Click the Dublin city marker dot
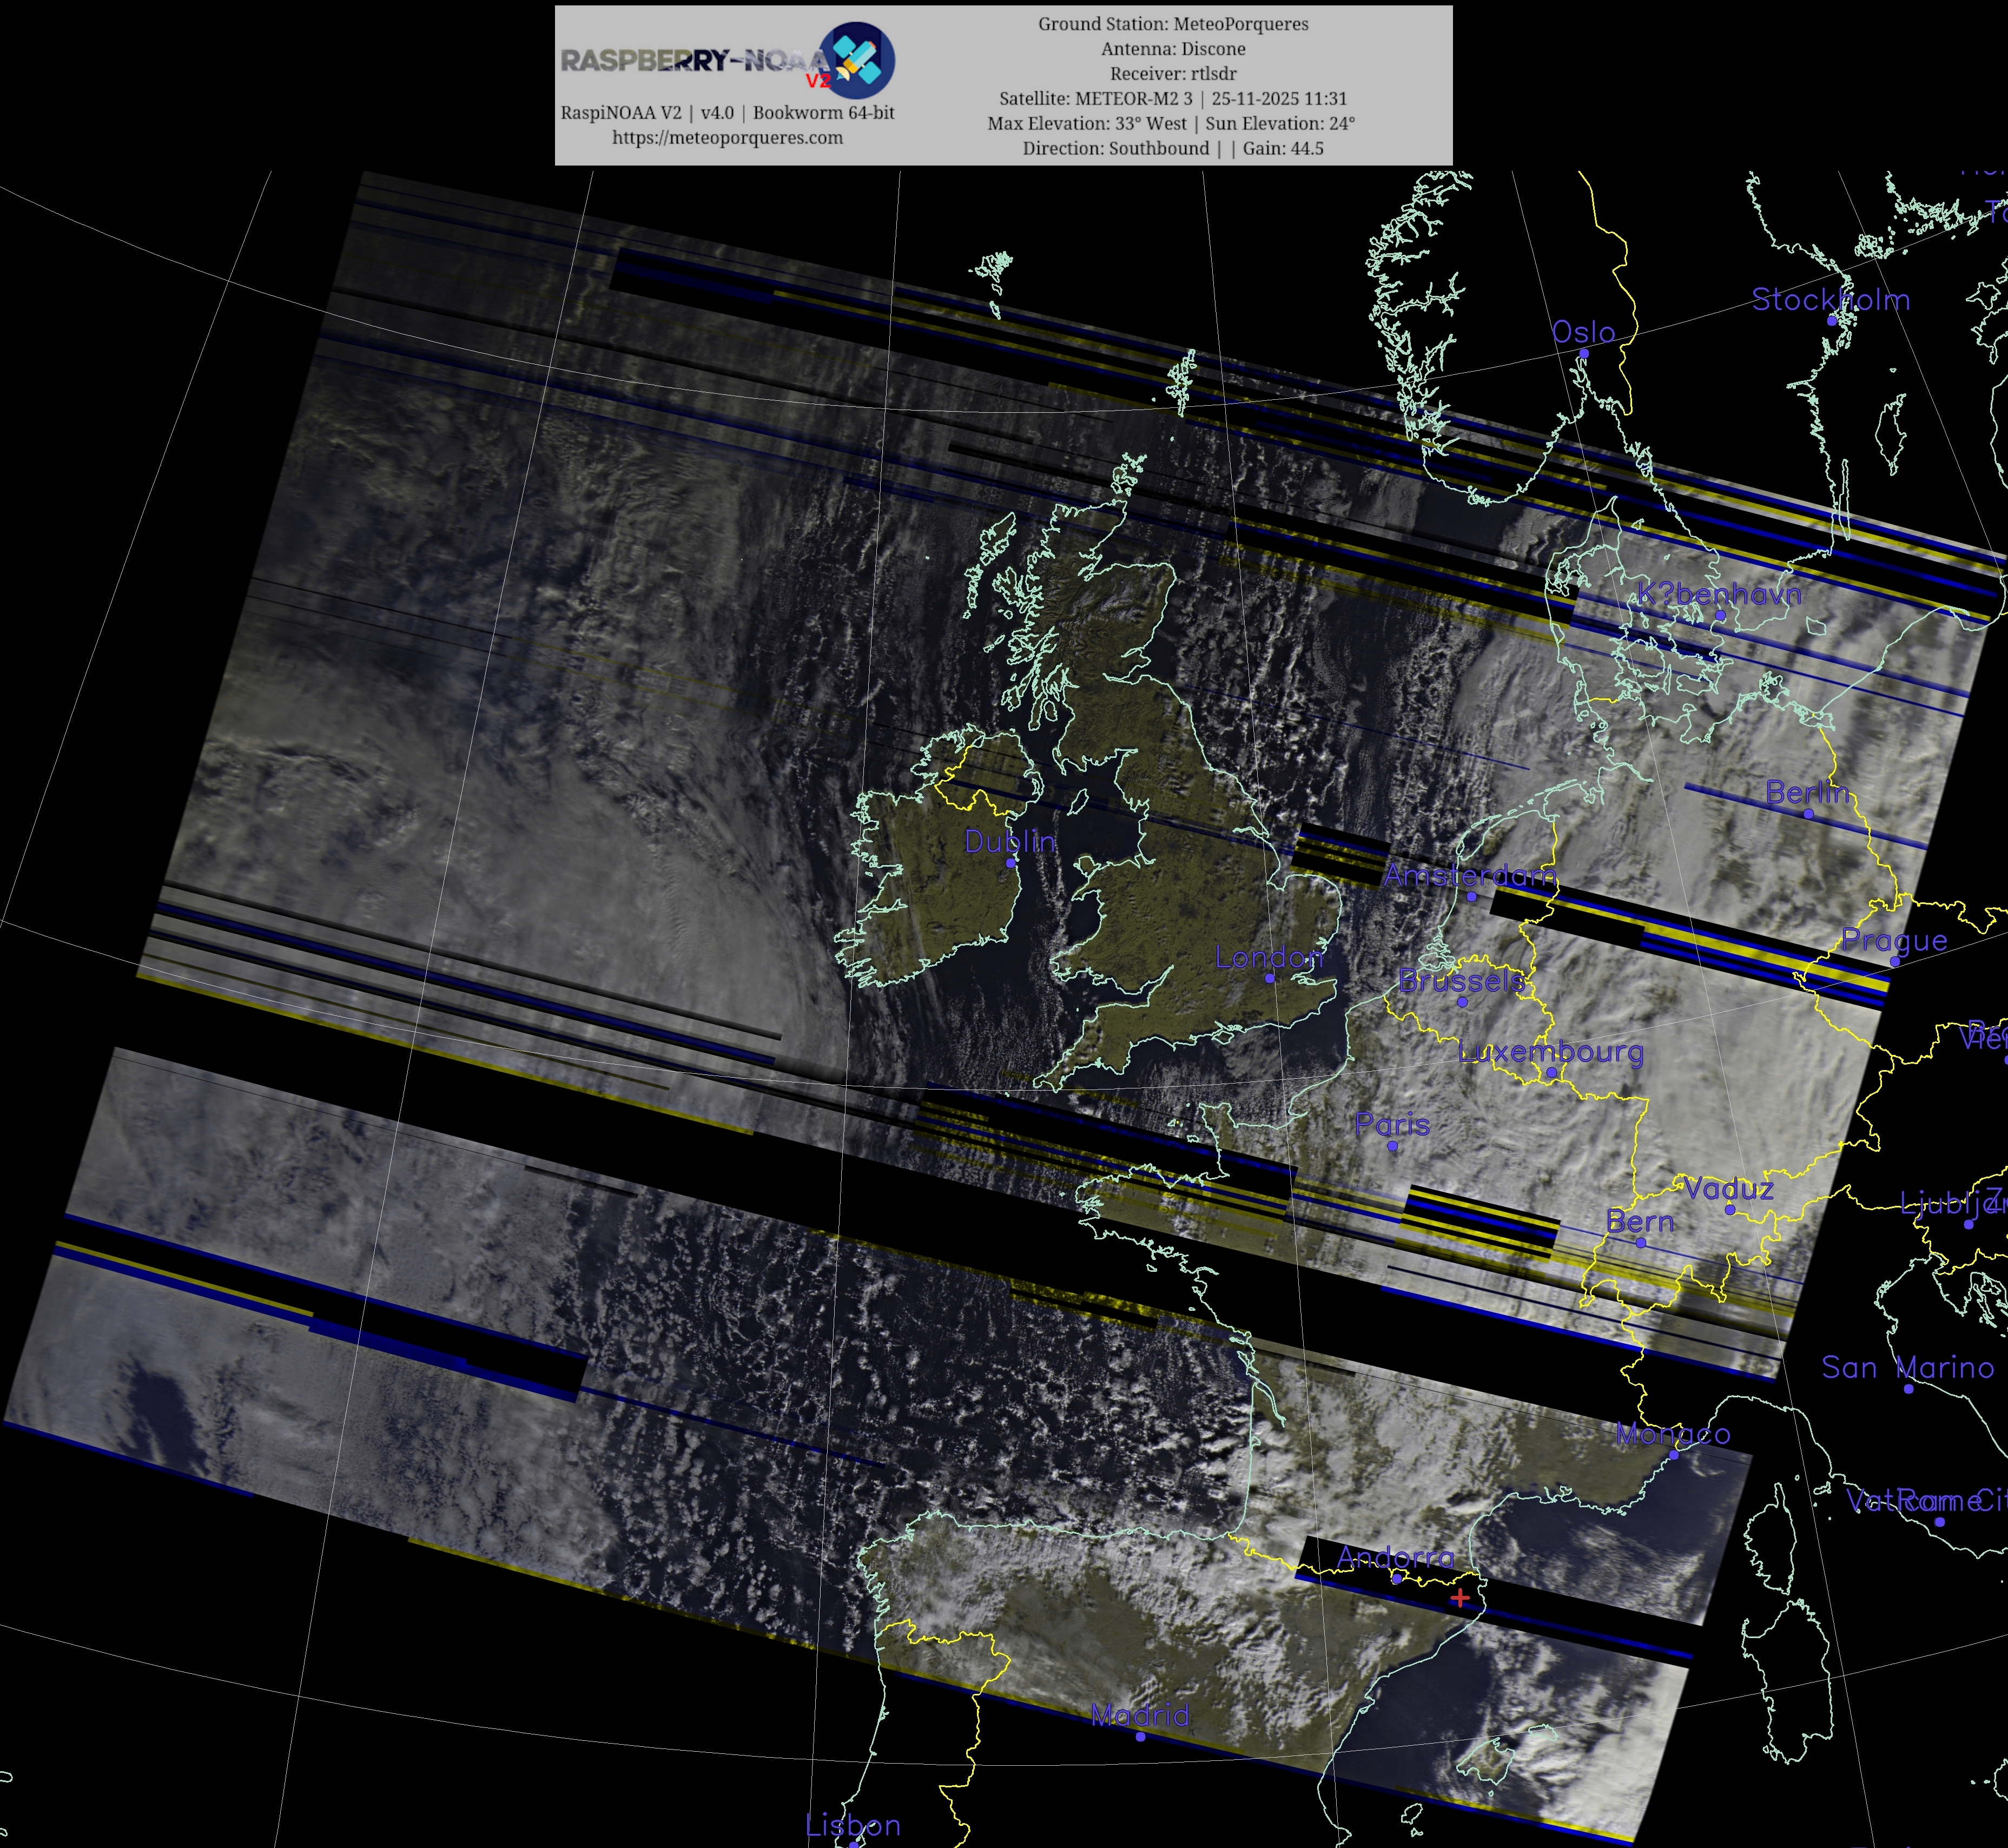The width and height of the screenshot is (2008, 1848). [x=1010, y=862]
